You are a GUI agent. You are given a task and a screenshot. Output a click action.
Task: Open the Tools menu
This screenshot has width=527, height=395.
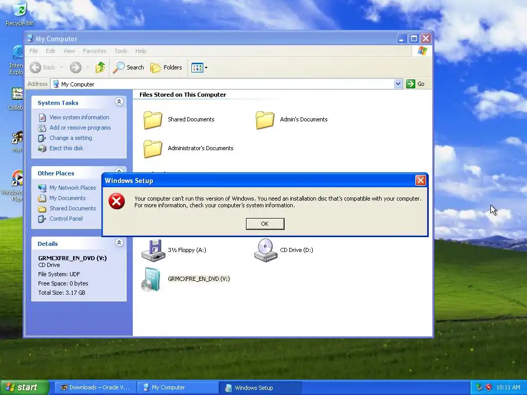(x=120, y=51)
